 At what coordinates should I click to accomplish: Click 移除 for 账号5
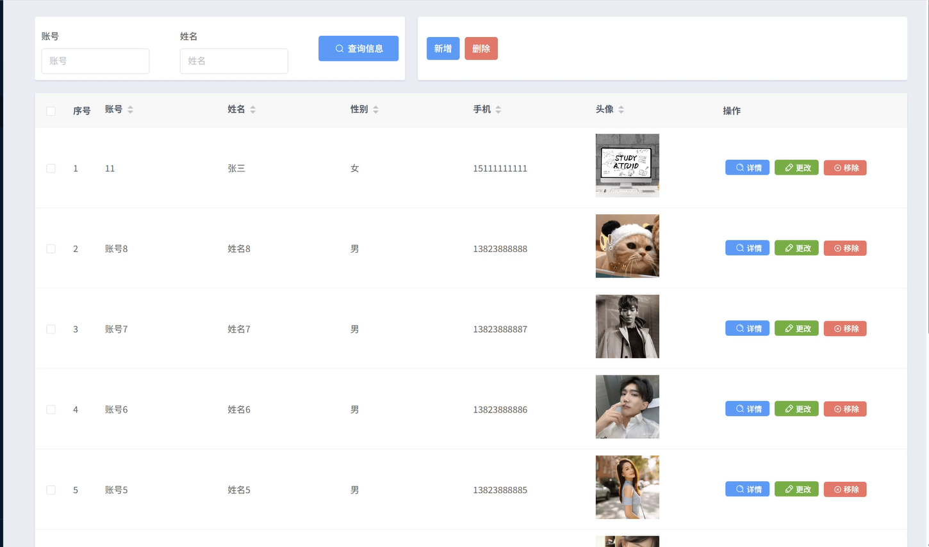click(x=845, y=489)
